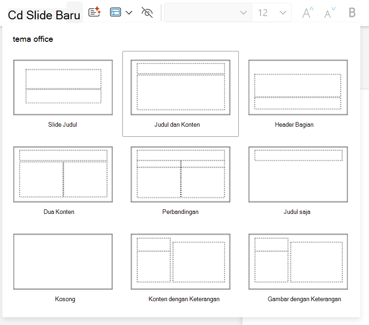Open the font name dropdown arrow

click(x=243, y=12)
